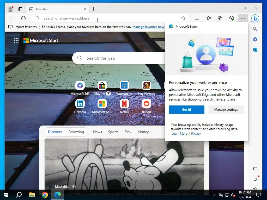Open Windows taskbar search
Screen dimensions: 267x200
point(19,195)
